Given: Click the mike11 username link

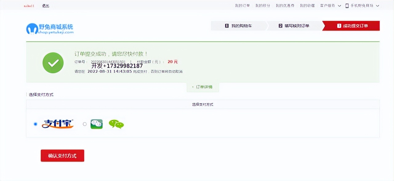Looking at the screenshot, I should [x=28, y=5].
